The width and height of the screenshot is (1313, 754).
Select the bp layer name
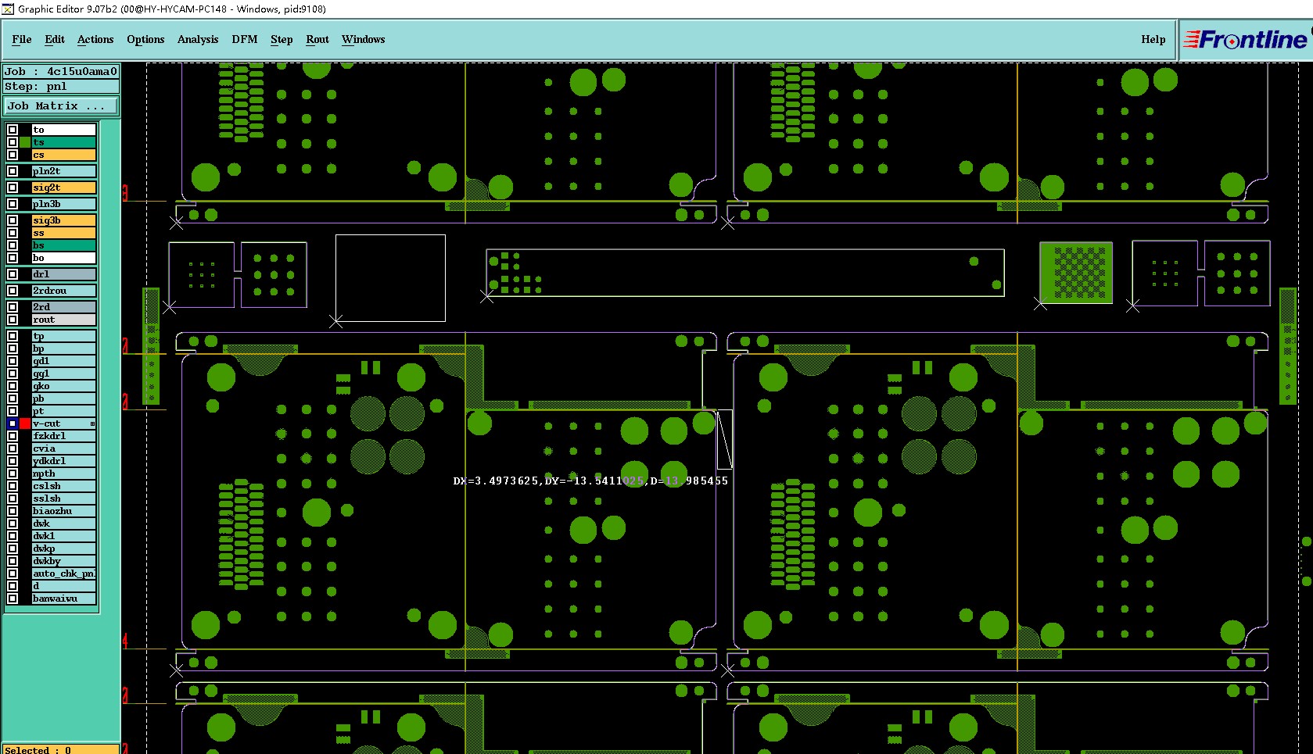tap(64, 348)
